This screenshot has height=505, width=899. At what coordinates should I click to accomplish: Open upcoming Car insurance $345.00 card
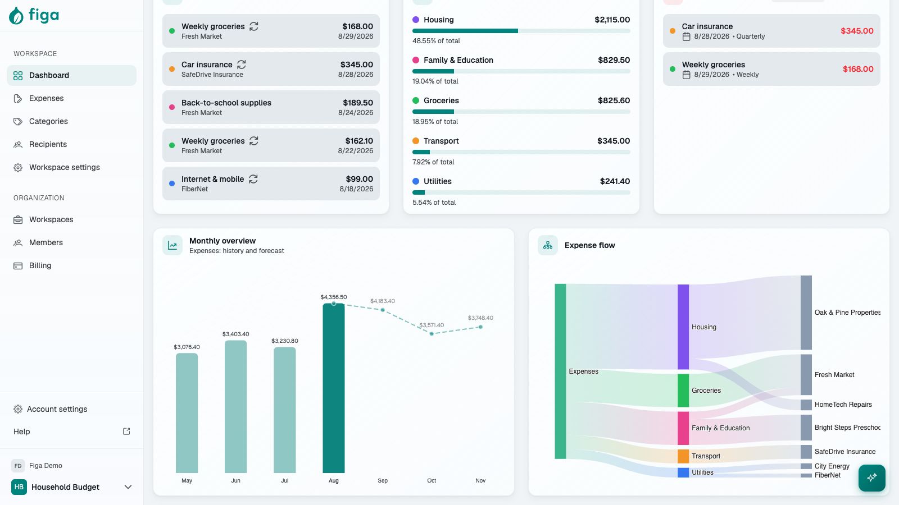click(x=771, y=31)
